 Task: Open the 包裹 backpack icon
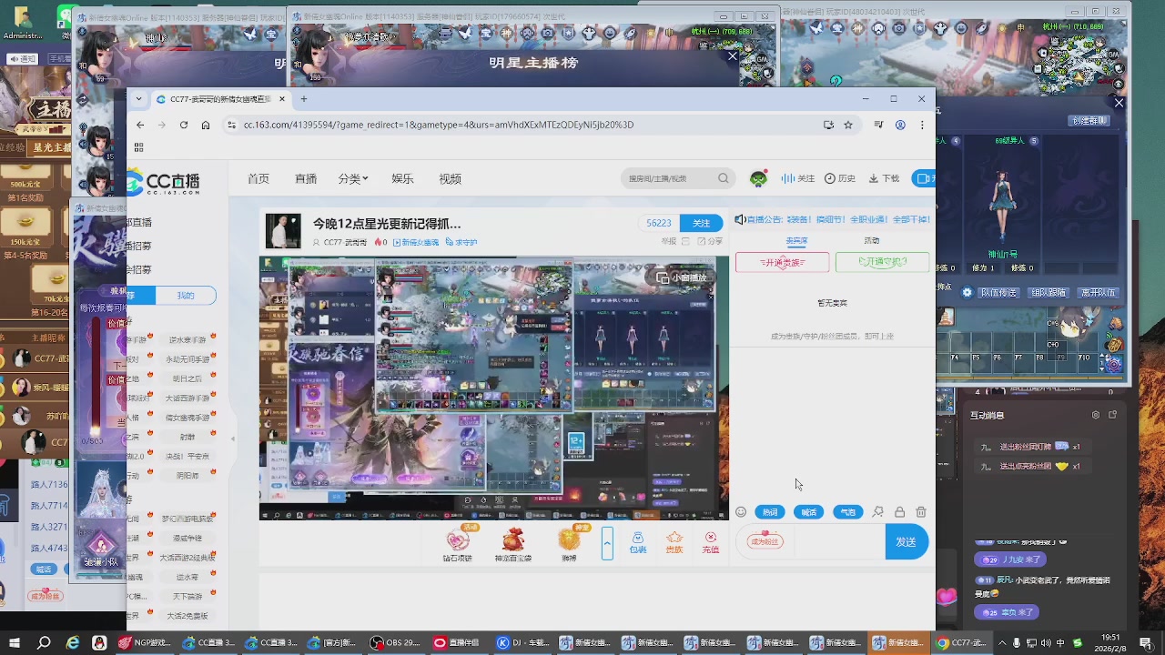point(638,542)
